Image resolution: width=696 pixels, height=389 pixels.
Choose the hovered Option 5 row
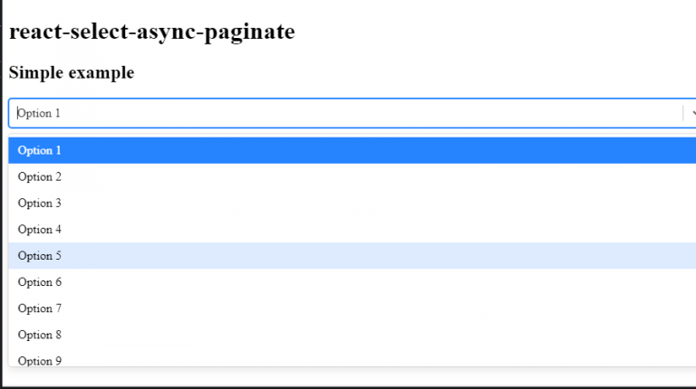(352, 256)
